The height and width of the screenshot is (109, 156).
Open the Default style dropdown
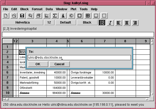tap(66, 23)
